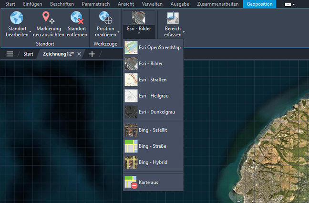This screenshot has width=309, height=203.
Task: Open the Einfügen ribbon tab
Action: click(32, 4)
